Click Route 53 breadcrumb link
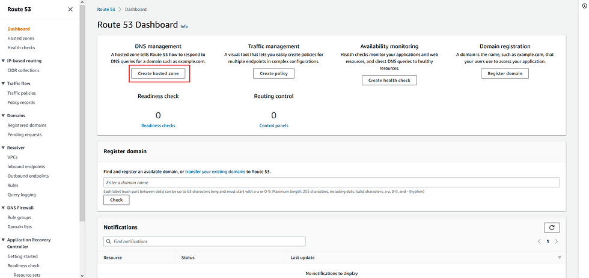This screenshot has height=278, width=589. tap(106, 10)
